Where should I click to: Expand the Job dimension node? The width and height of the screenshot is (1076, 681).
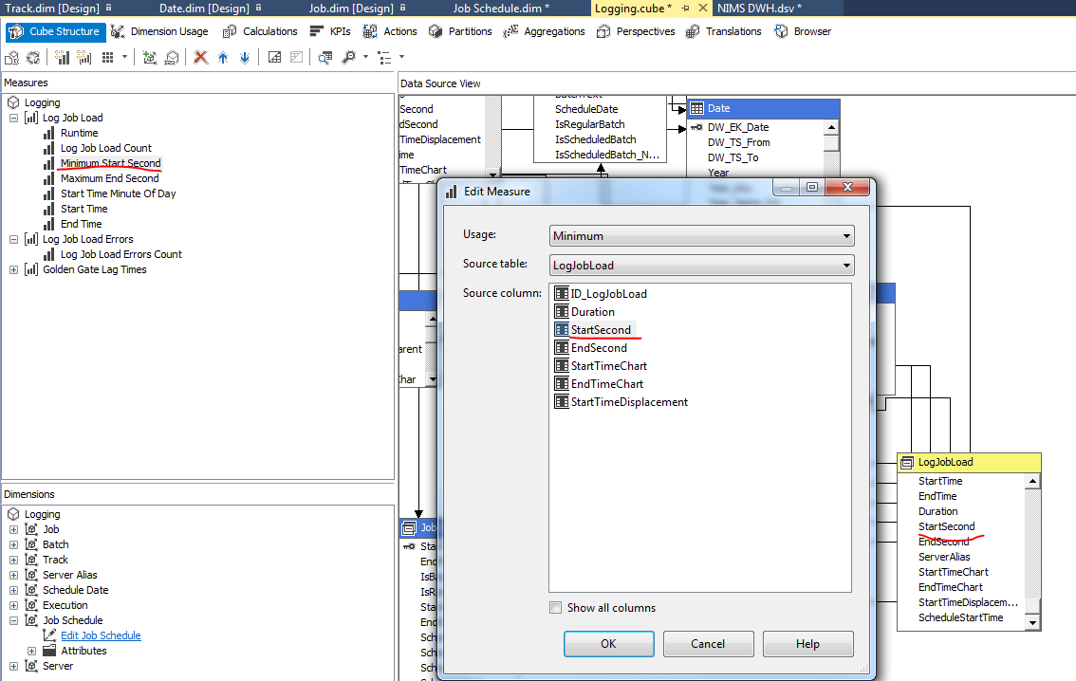(x=15, y=528)
